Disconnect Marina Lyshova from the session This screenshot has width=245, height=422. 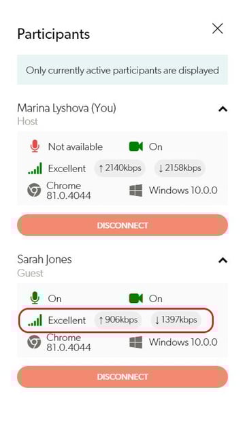coord(122,225)
